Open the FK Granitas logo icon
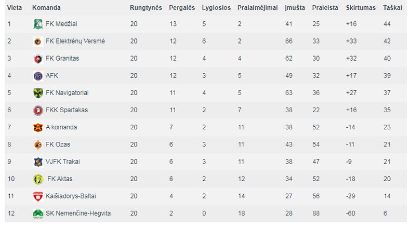410x228 pixels. pos(38,59)
